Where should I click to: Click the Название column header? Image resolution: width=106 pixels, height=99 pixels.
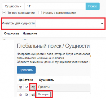(30, 33)
